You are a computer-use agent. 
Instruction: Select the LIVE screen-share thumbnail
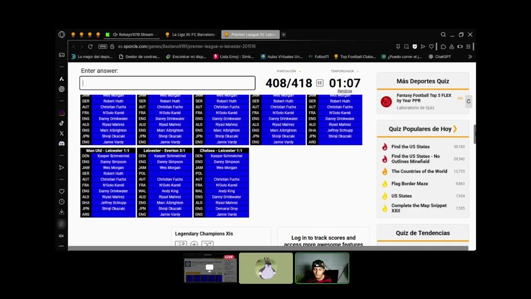click(210, 268)
